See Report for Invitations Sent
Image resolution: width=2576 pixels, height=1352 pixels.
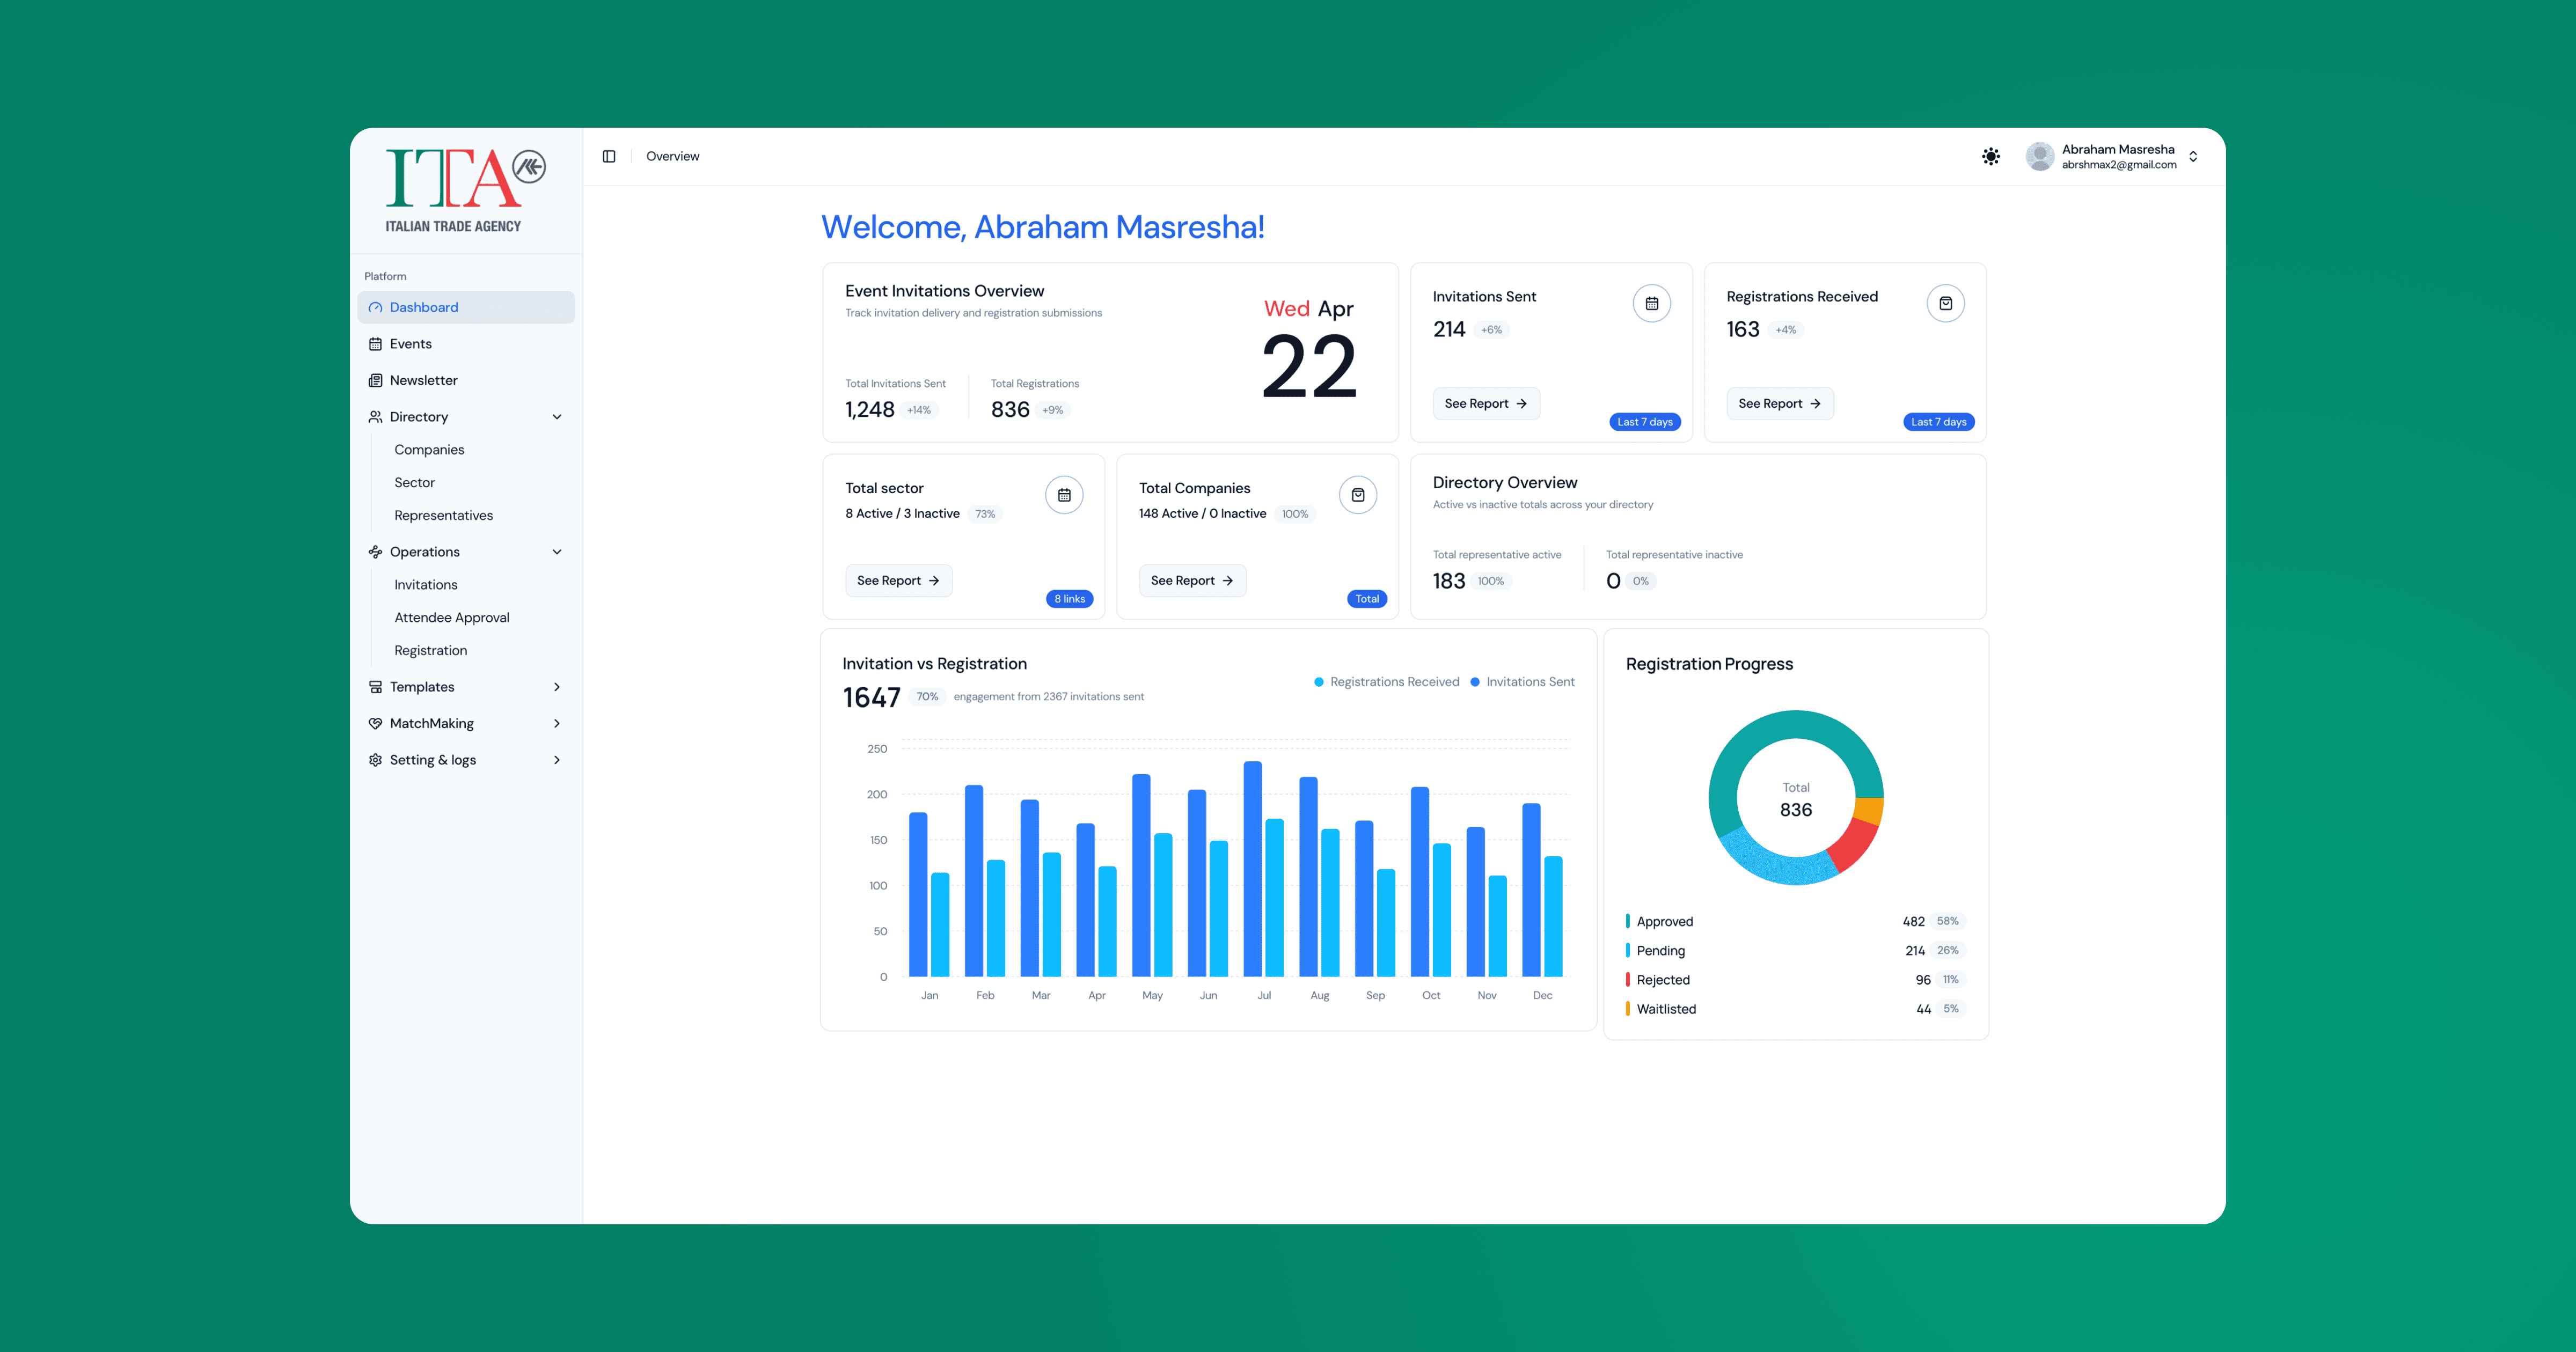[x=1486, y=404]
